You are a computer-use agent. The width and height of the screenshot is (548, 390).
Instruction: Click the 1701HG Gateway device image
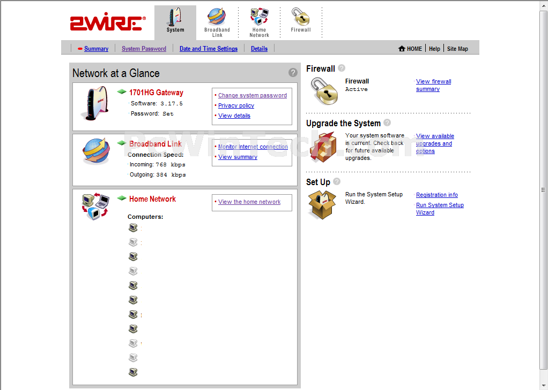(x=95, y=104)
